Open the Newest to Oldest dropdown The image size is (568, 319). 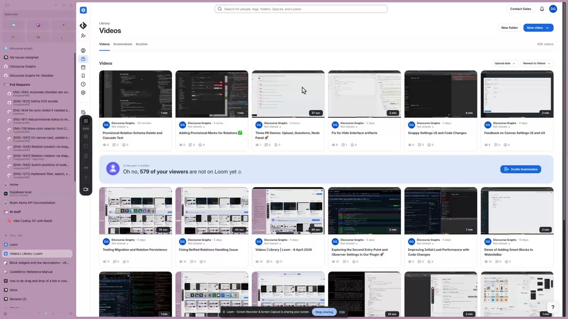point(536,63)
